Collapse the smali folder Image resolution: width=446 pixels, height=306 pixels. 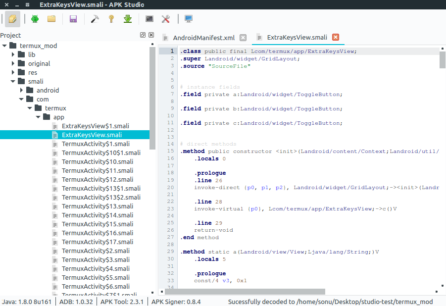[13, 81]
